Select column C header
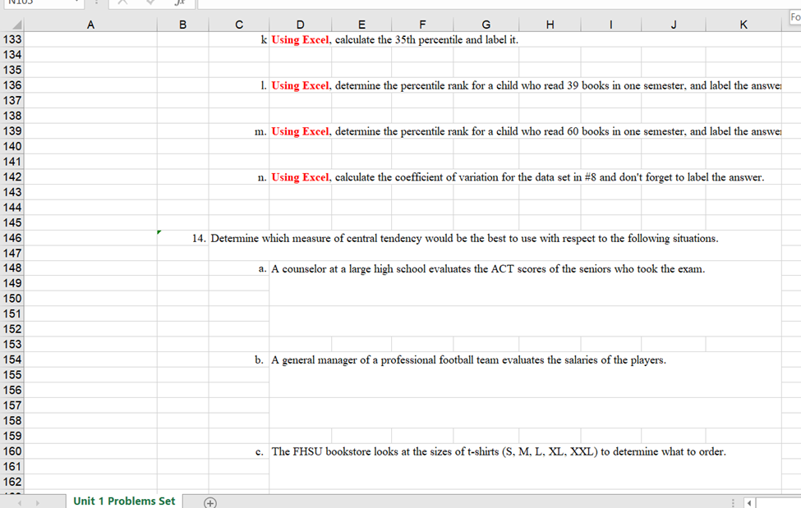Viewport: 801px width, 508px height. 239,25
